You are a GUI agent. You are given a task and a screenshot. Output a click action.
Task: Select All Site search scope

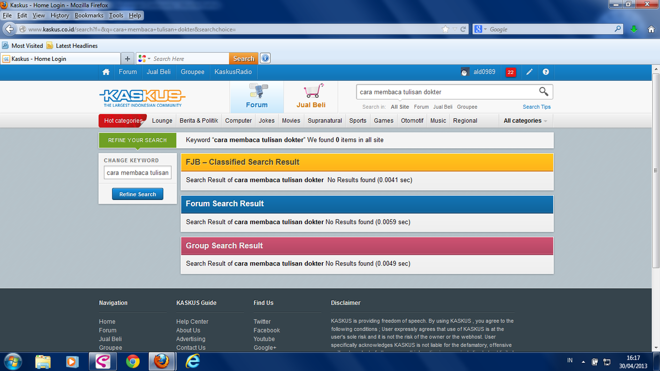[400, 107]
